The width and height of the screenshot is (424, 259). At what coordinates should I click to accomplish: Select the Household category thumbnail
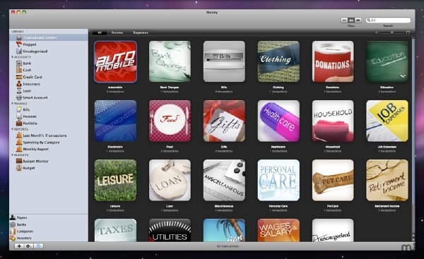click(333, 121)
